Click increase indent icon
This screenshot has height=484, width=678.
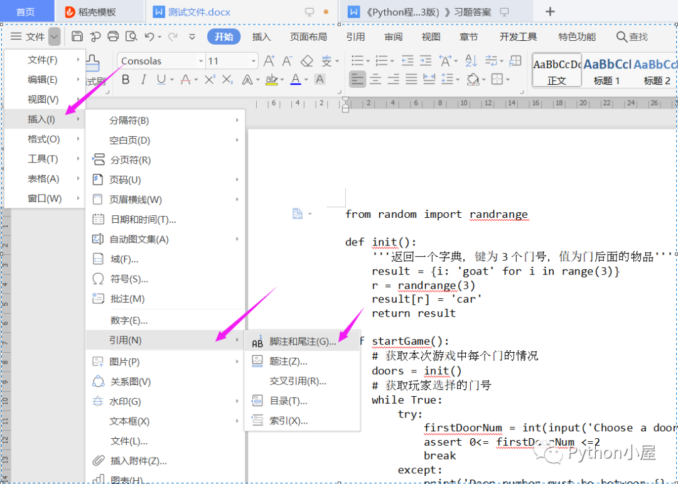click(426, 61)
